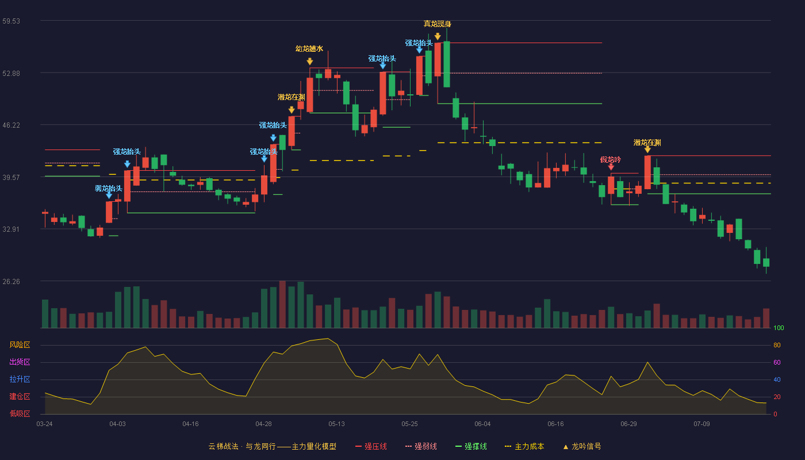The width and height of the screenshot is (805, 460).
Task: Click the lower 强龙抬头 arrow near 04-28
Action: coord(264,159)
